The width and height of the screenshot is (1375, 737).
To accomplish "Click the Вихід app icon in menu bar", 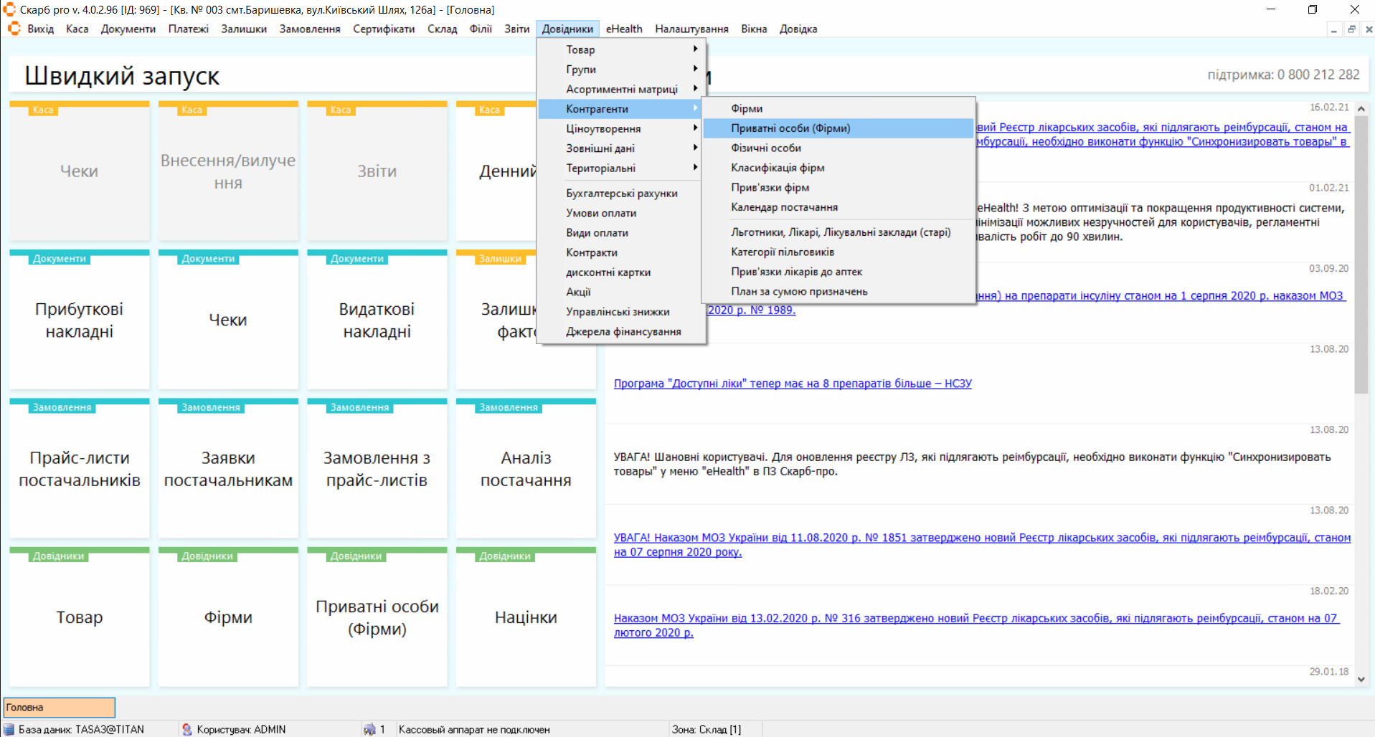I will (x=14, y=29).
